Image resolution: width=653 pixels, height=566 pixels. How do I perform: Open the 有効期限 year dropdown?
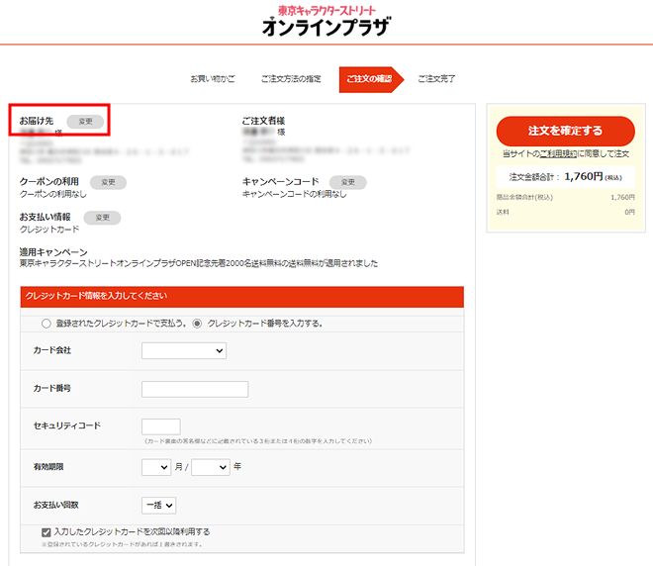(211, 467)
